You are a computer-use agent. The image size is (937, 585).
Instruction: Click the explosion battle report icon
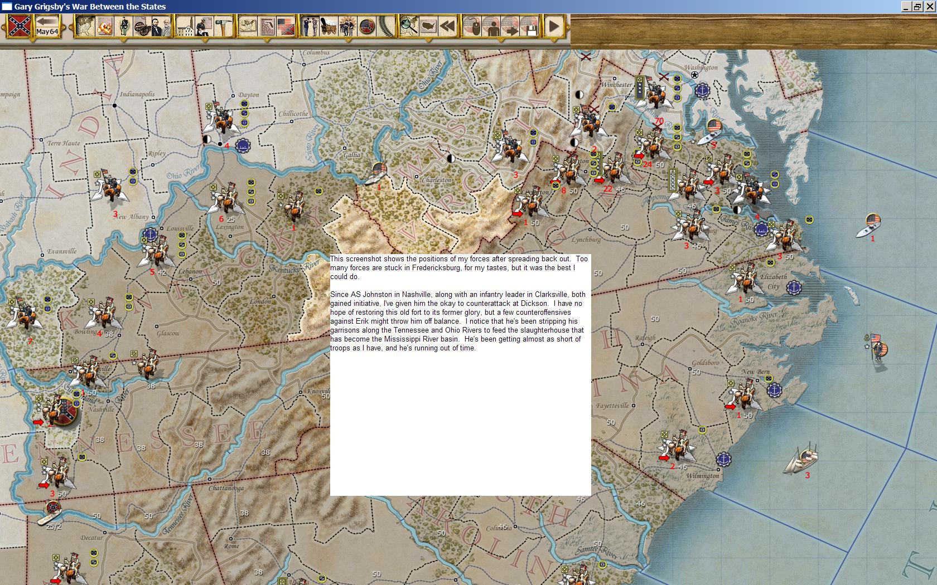(104, 26)
